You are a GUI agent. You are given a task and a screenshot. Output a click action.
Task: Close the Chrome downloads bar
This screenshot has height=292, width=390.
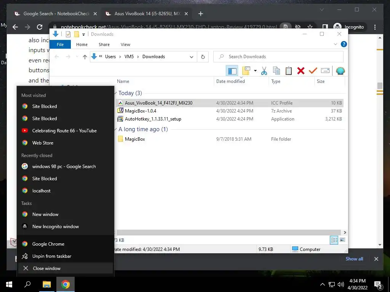[376, 259]
